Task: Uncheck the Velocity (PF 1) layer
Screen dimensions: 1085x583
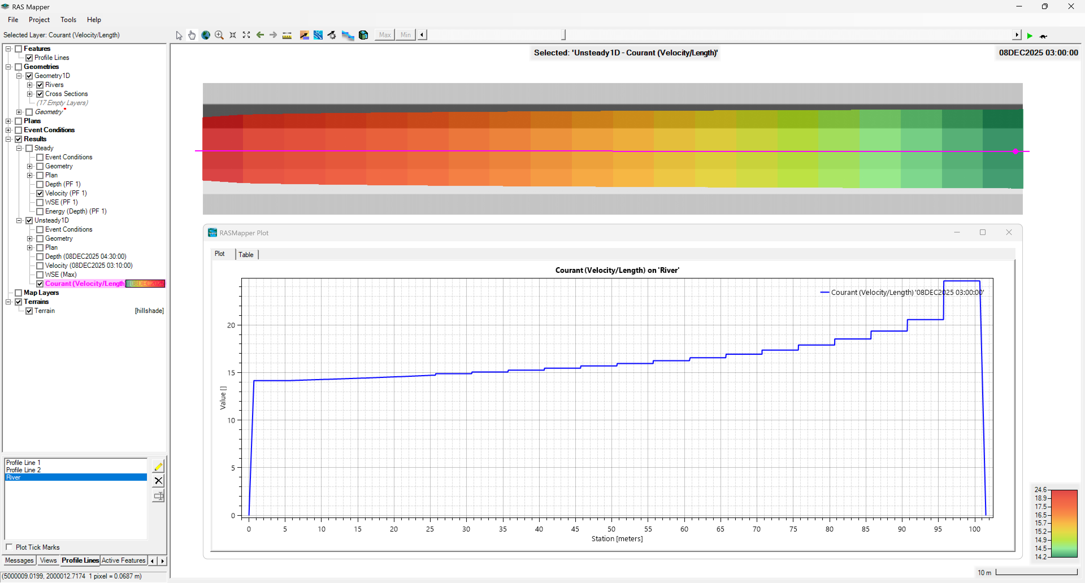Action: [40, 193]
